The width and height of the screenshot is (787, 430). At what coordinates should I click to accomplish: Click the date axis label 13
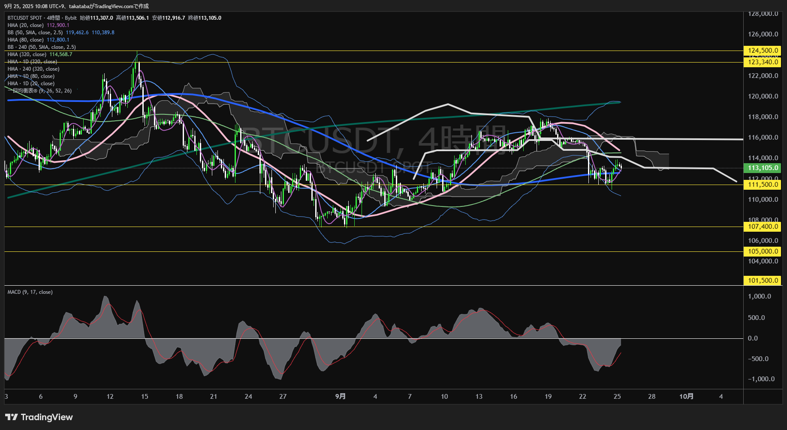point(479,397)
